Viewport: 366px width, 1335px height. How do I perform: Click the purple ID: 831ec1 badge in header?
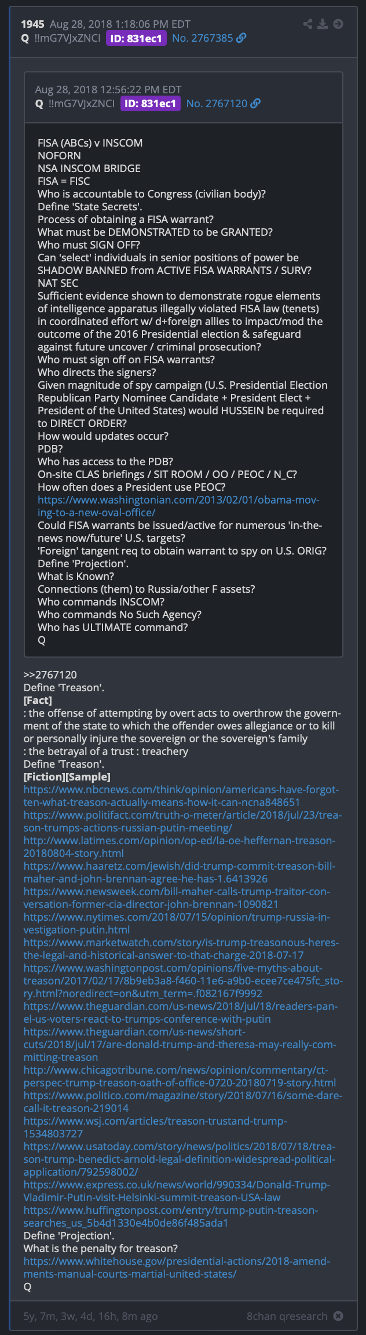click(x=137, y=38)
